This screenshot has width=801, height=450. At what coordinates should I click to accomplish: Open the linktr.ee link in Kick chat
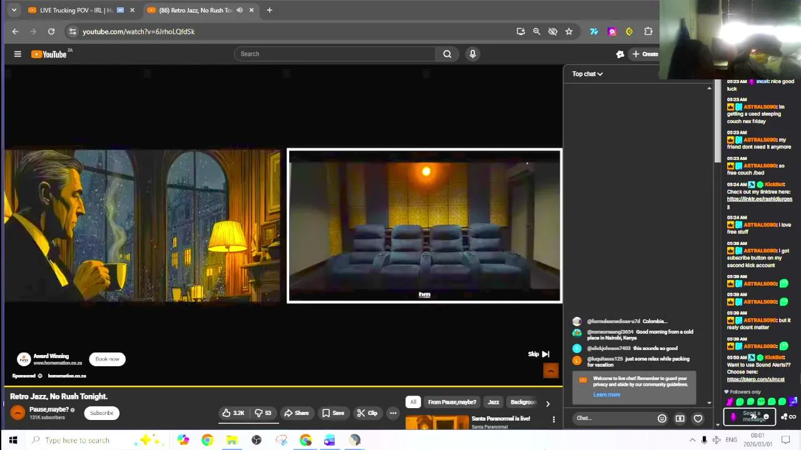759,202
